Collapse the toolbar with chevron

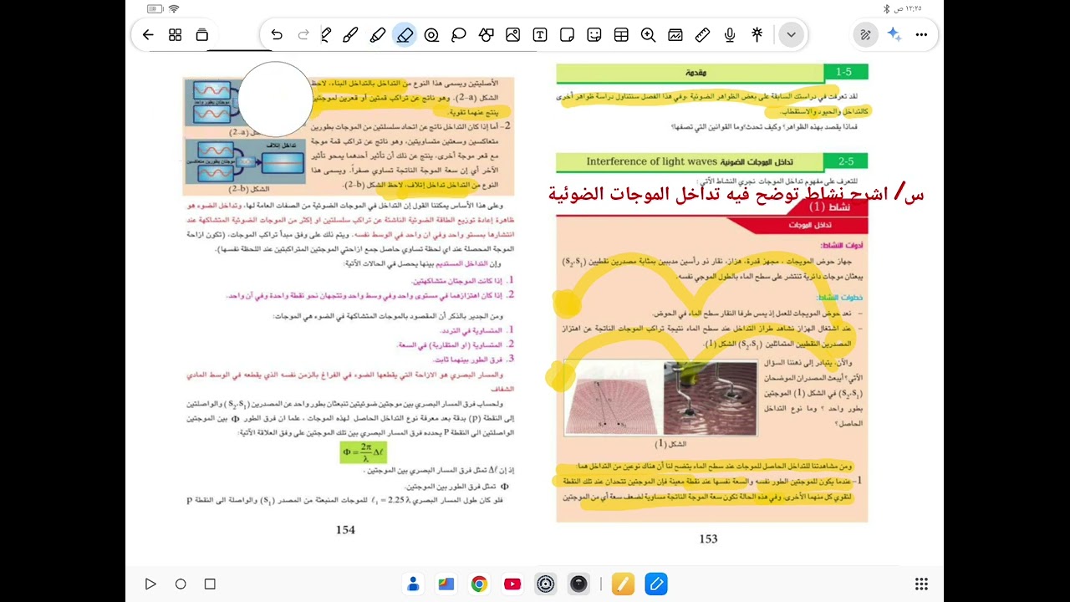791,35
